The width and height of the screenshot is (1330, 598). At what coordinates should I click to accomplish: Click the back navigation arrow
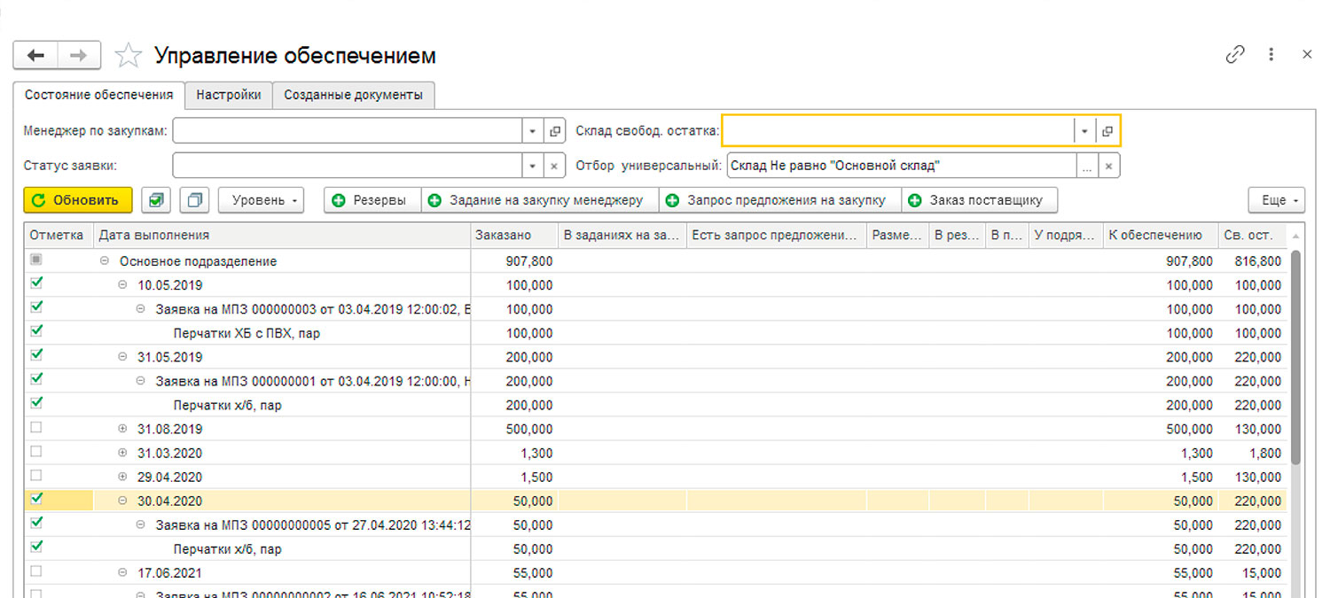[x=35, y=56]
